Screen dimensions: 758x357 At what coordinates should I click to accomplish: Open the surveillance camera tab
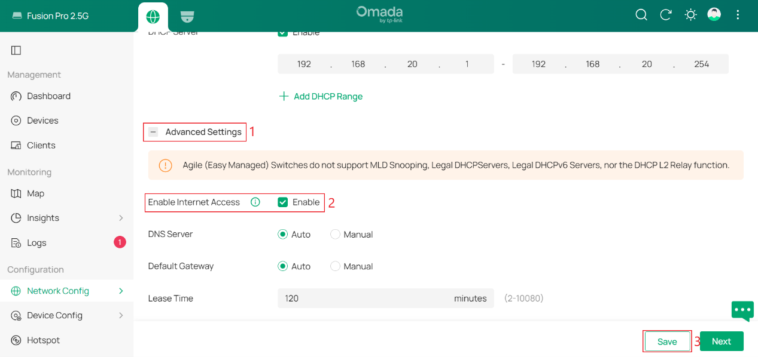(x=187, y=16)
